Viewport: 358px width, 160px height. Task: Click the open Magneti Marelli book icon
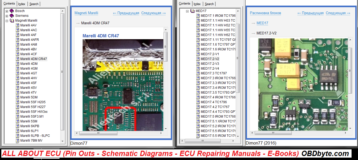tap(12, 21)
